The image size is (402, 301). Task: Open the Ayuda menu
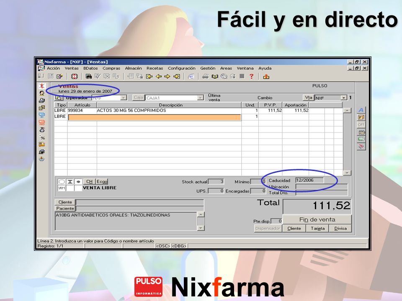(265, 68)
